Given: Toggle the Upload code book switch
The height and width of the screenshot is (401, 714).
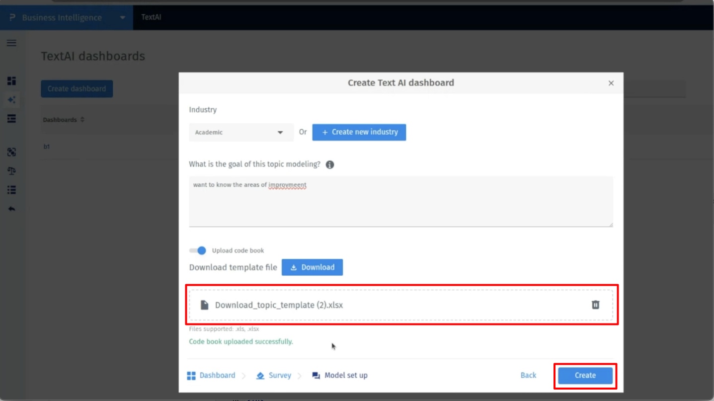Looking at the screenshot, I should [198, 250].
